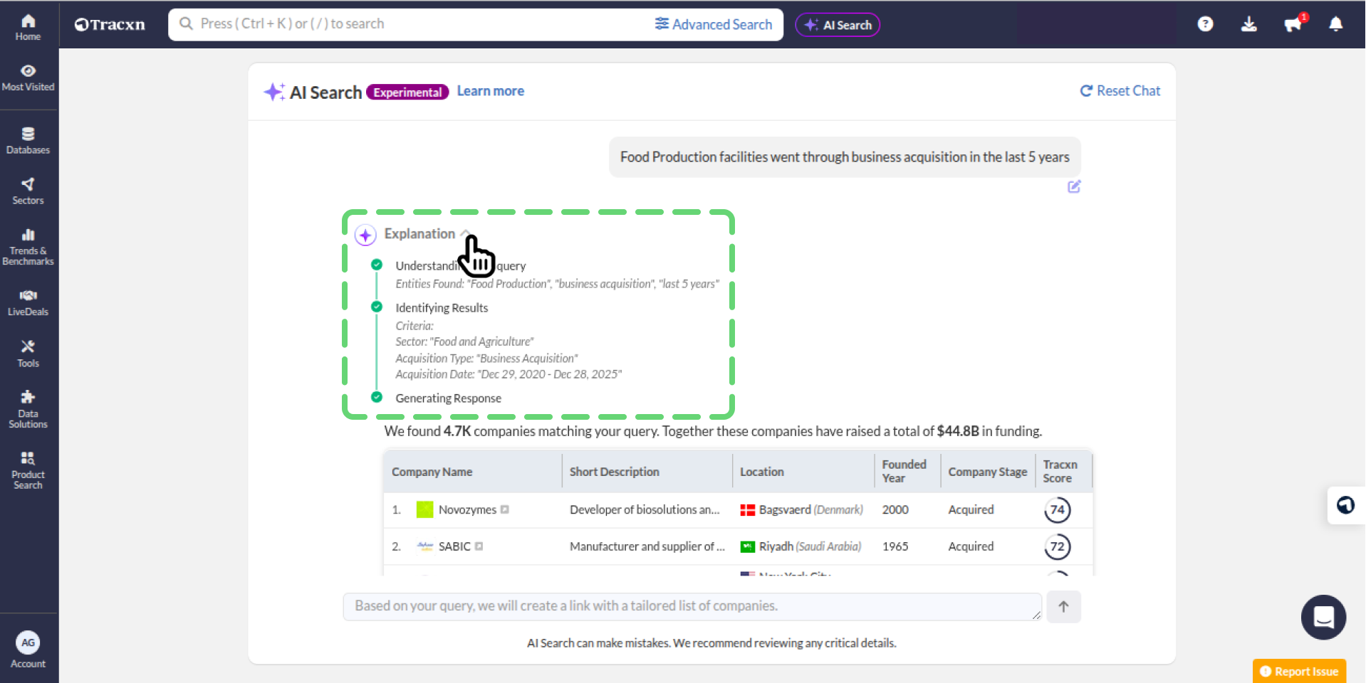Open Advanced Search filters
The height and width of the screenshot is (683, 1366).
(x=714, y=24)
